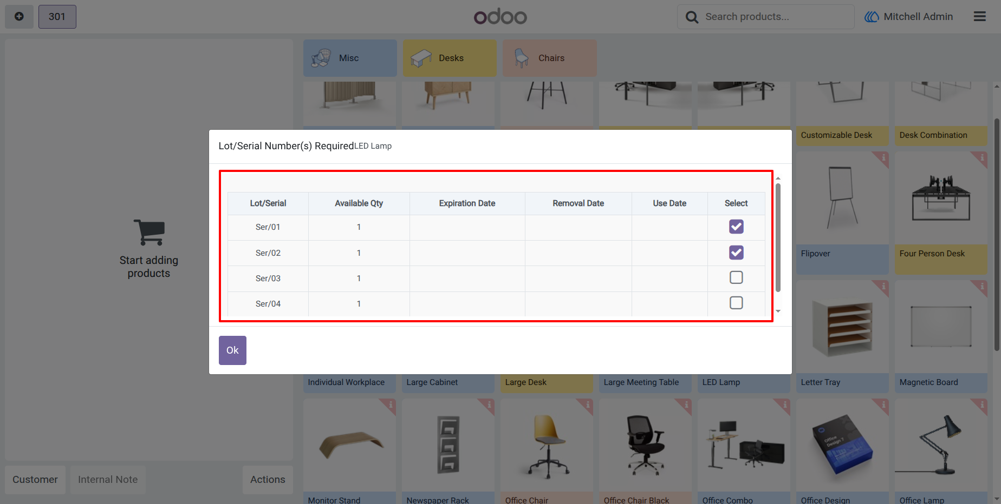Click the new order plus icon

[19, 16]
